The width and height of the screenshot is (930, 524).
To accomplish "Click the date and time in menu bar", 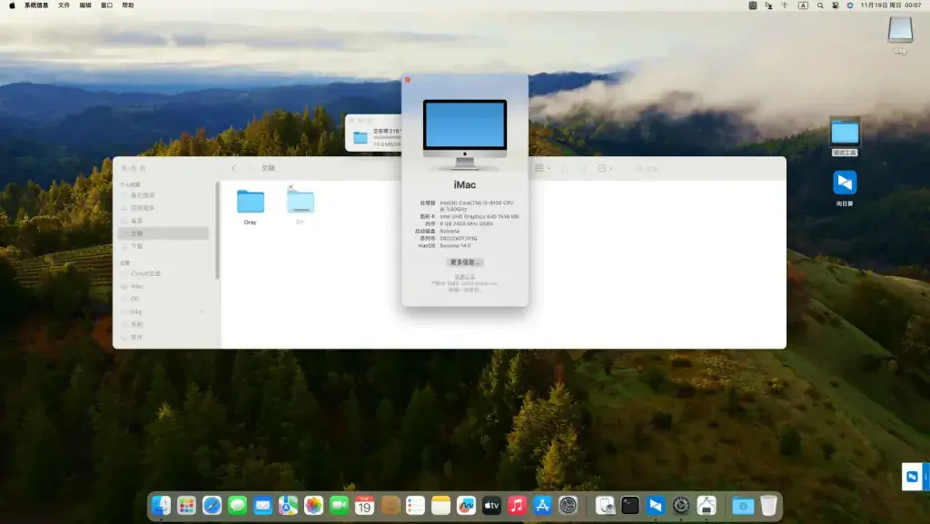I will 891,5.
